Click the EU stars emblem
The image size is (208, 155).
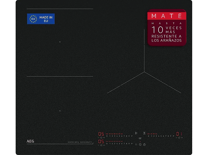tap(33, 19)
